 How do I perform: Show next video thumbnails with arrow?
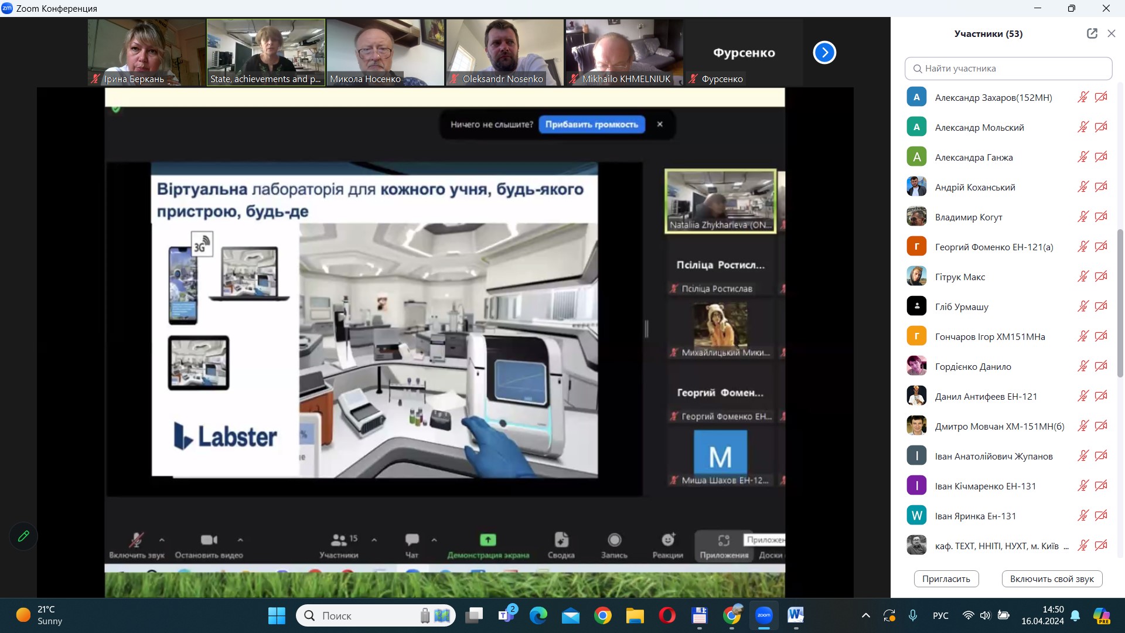[x=824, y=53]
